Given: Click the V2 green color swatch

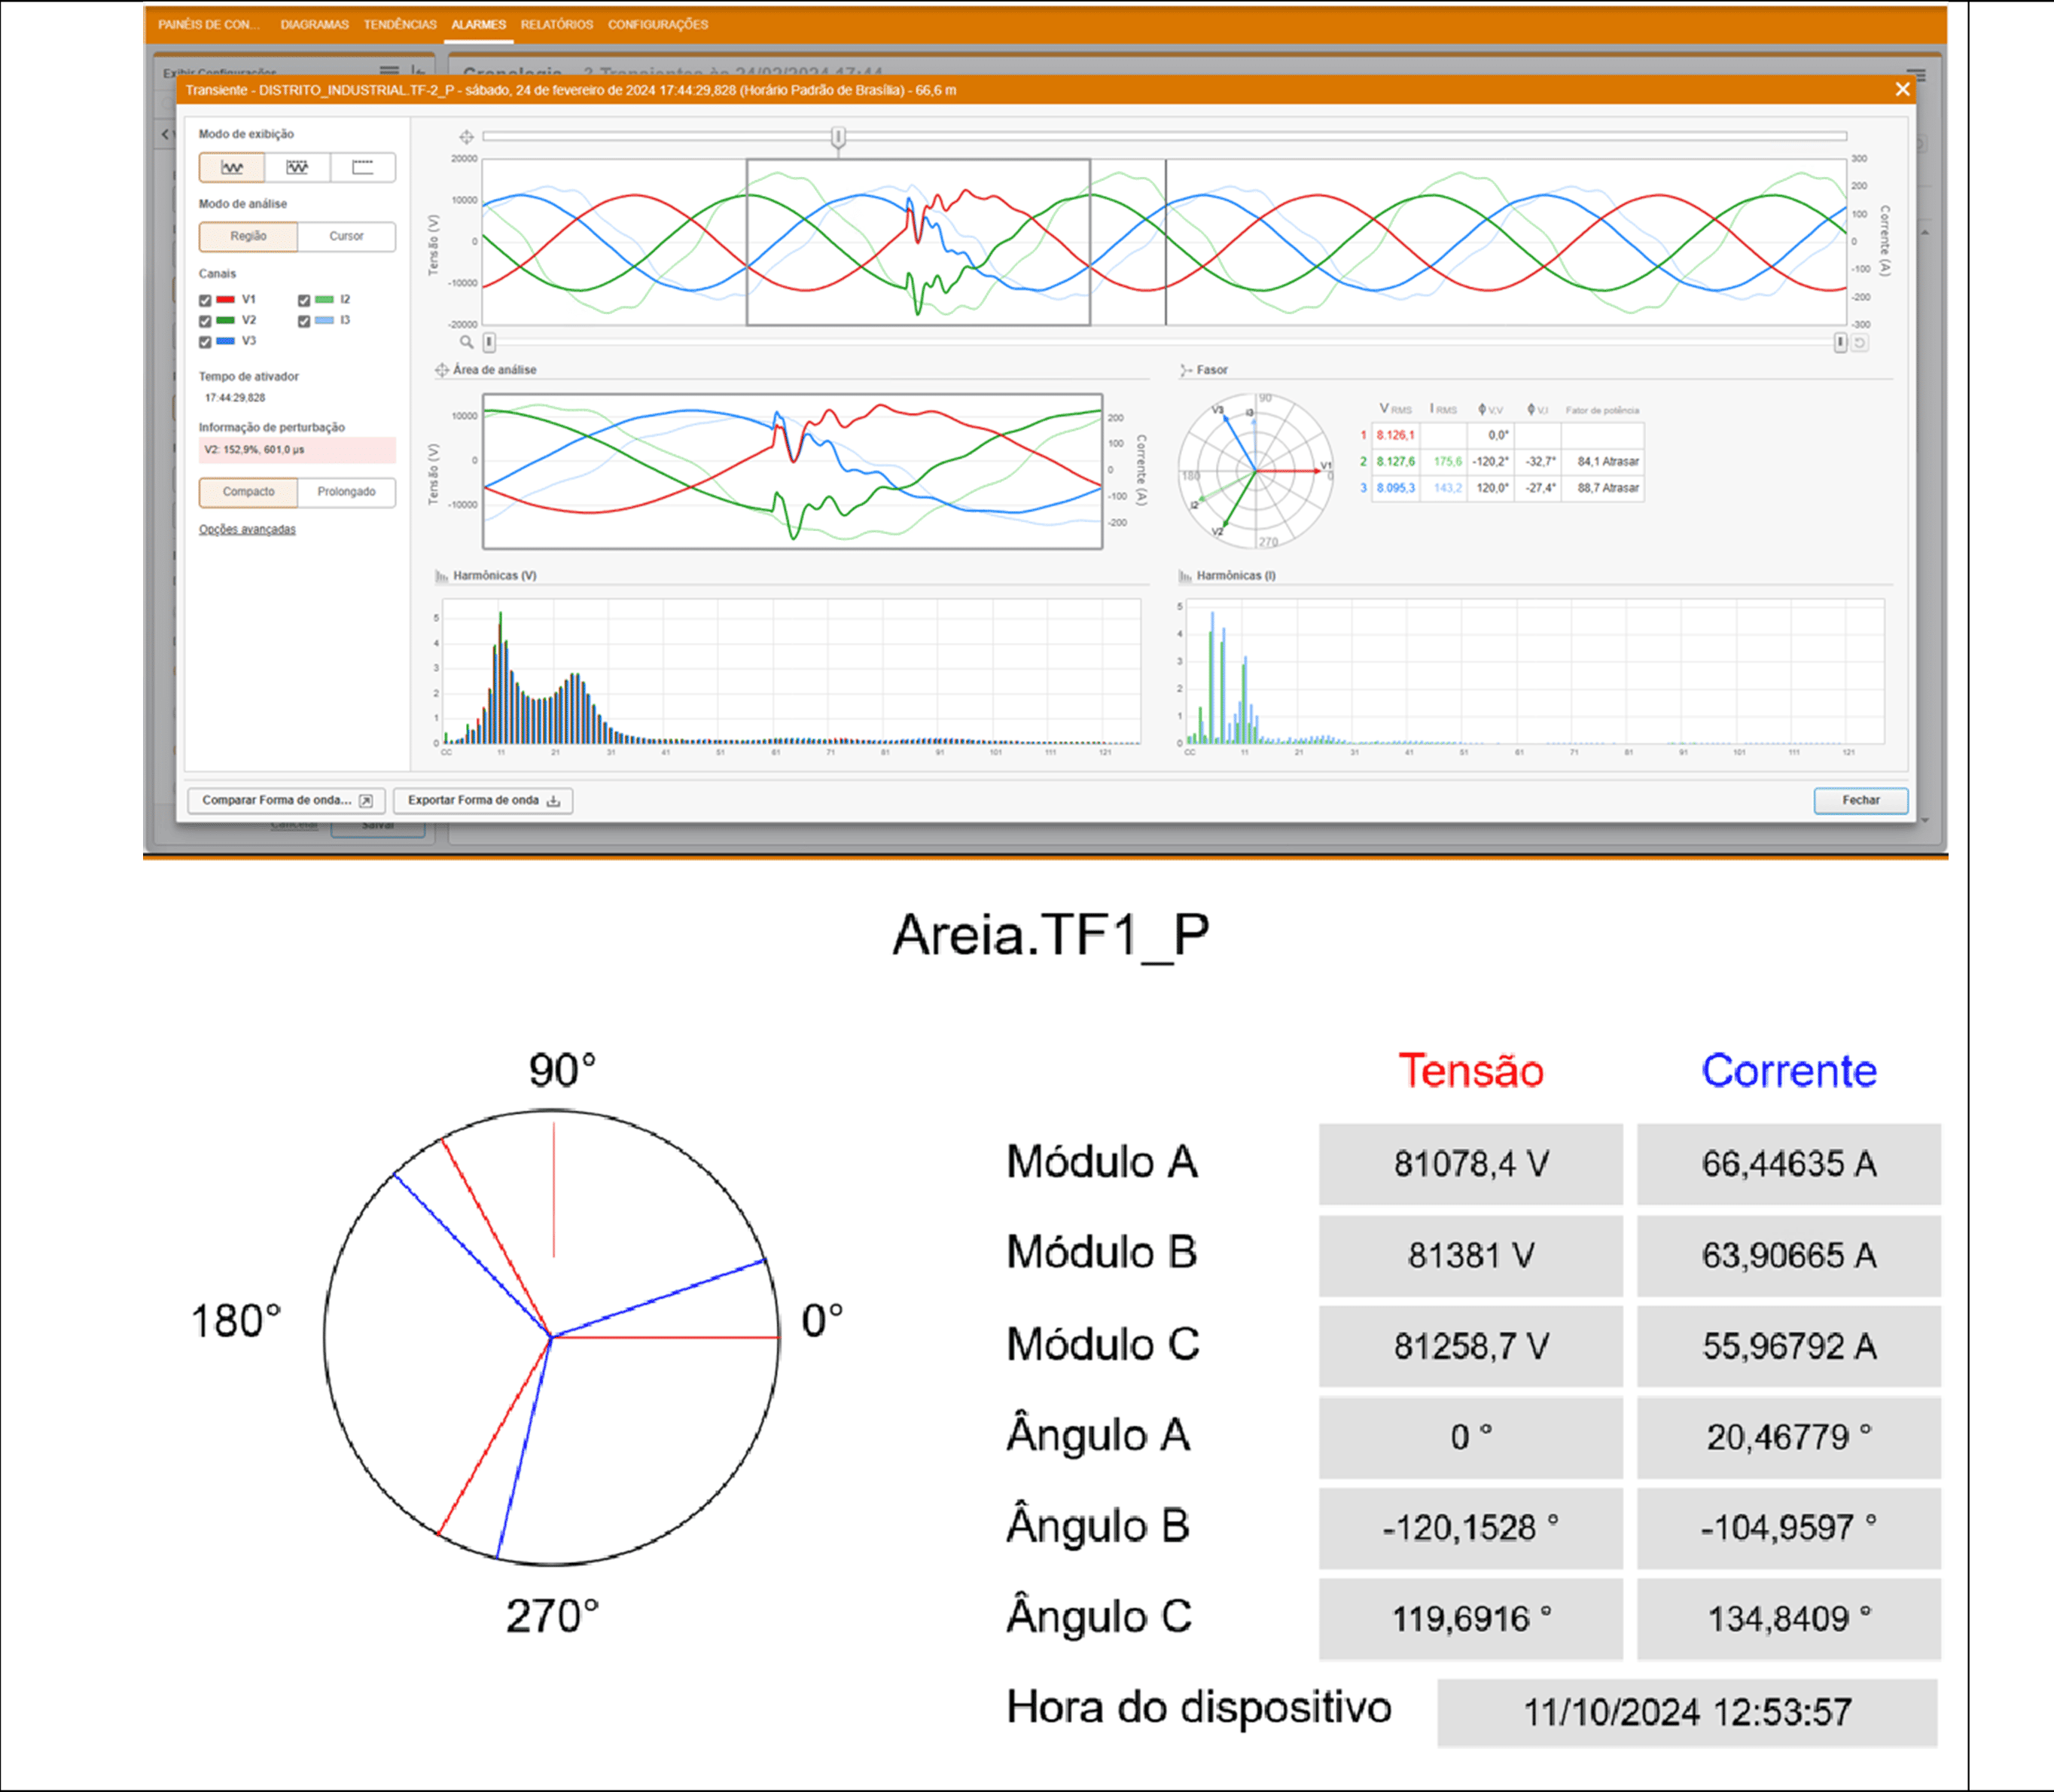Looking at the screenshot, I should point(226,321).
